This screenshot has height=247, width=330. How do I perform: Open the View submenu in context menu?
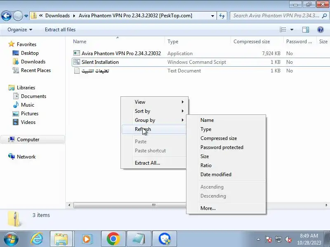(x=154, y=102)
